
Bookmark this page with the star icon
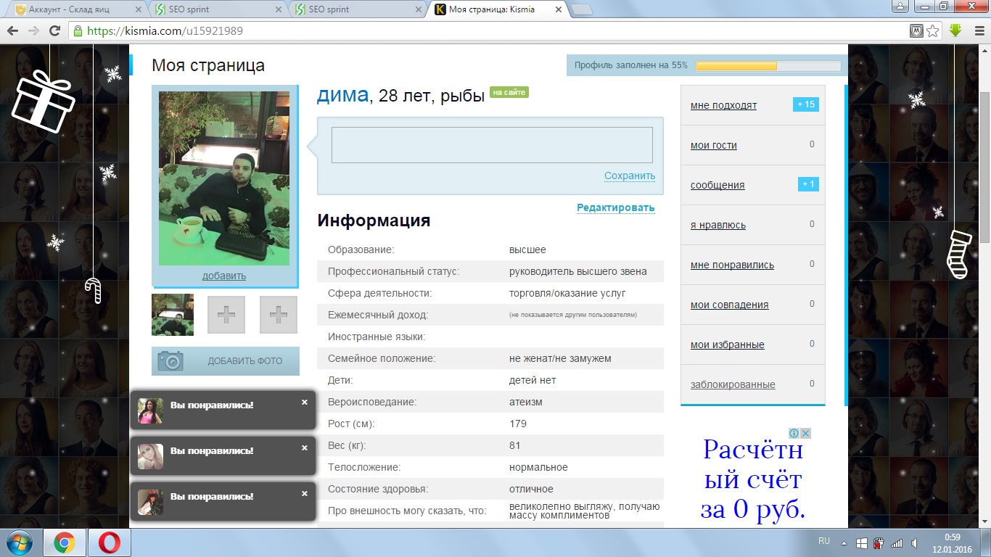tap(933, 31)
